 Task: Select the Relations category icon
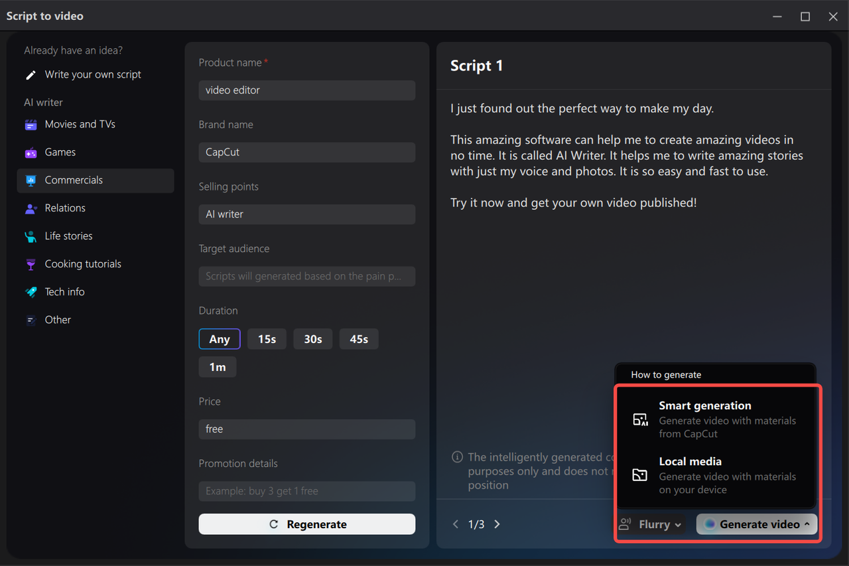coord(31,208)
